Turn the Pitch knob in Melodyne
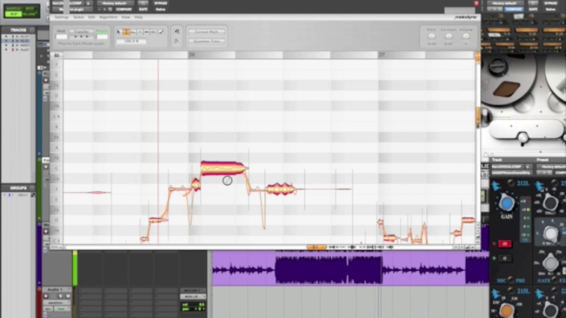The height and width of the screenshot is (318, 566). coord(432,37)
